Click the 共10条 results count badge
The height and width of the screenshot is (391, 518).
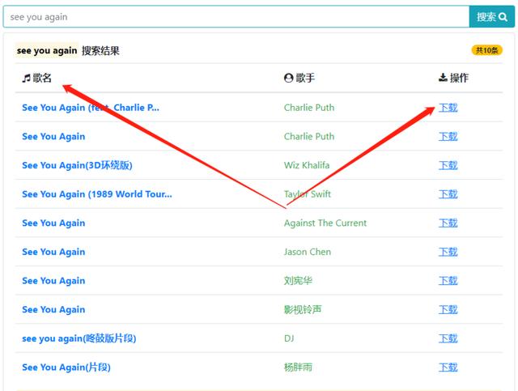point(486,50)
